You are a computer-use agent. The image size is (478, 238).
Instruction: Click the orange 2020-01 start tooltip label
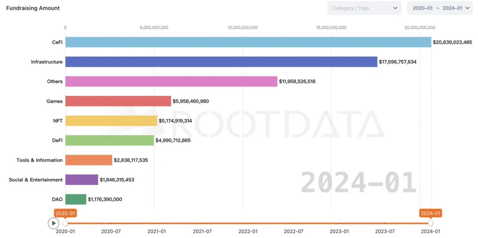65,213
